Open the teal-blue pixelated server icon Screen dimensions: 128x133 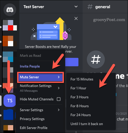pos(8,57)
